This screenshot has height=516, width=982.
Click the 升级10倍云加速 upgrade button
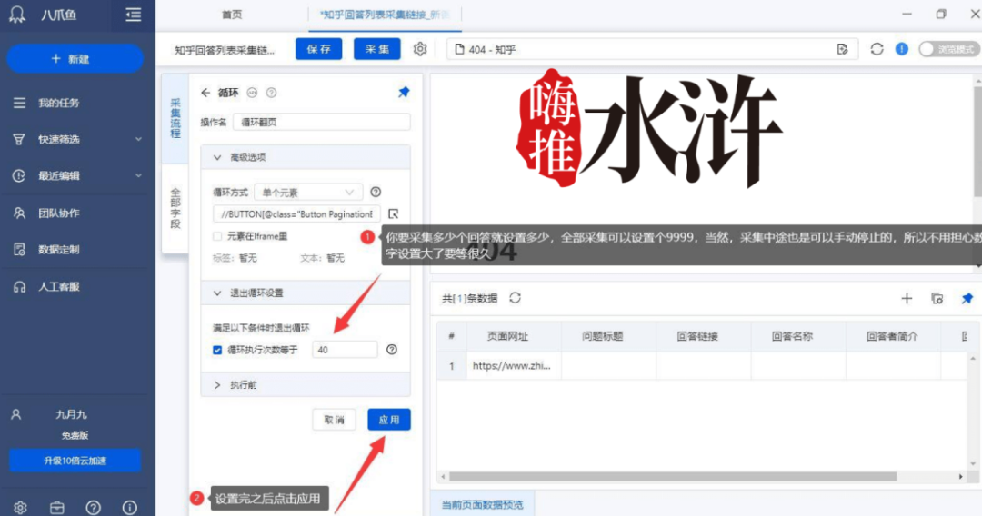[x=75, y=461]
